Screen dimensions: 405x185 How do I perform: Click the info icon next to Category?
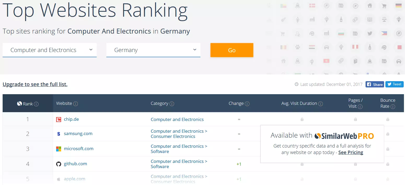pyautogui.click(x=172, y=104)
